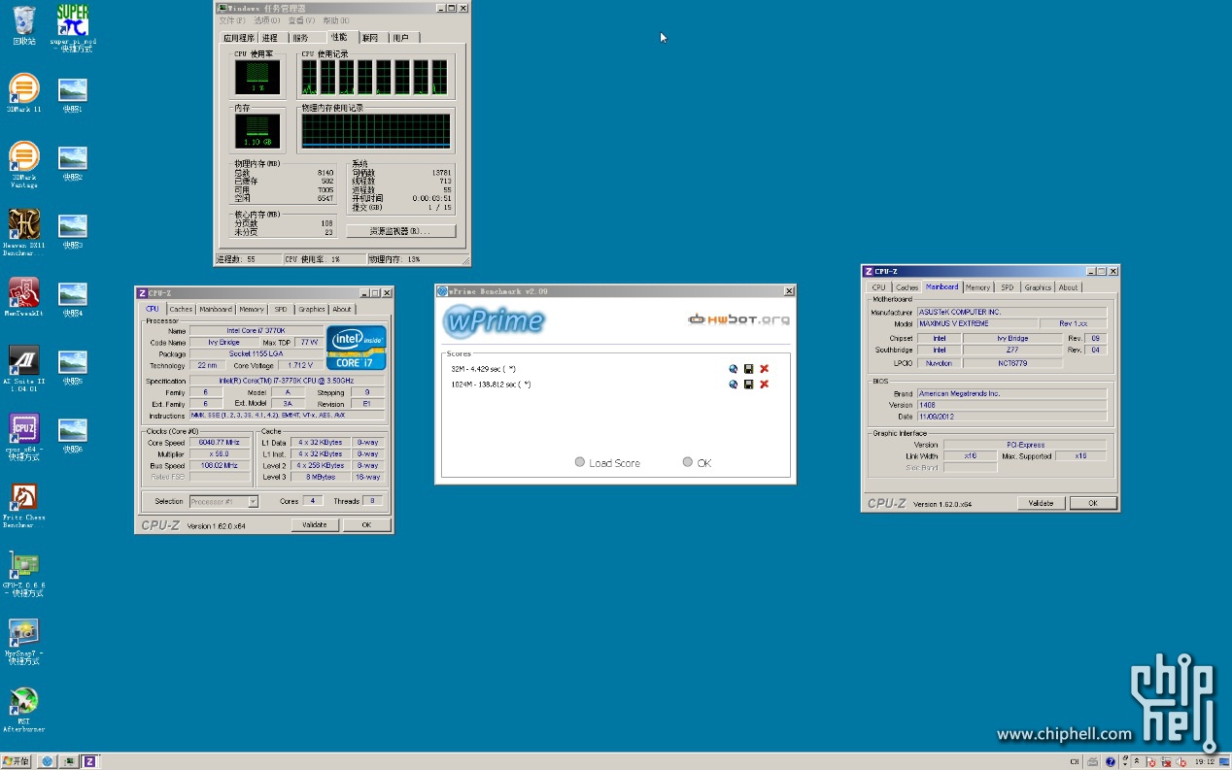Save the 32M wPrime score
The height and width of the screenshot is (770, 1232).
pos(749,369)
